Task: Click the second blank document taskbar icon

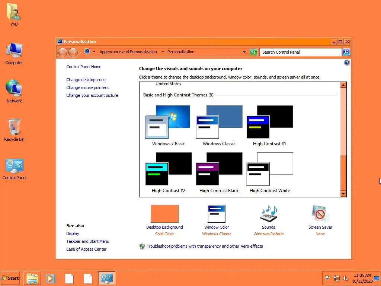Action: (88, 278)
